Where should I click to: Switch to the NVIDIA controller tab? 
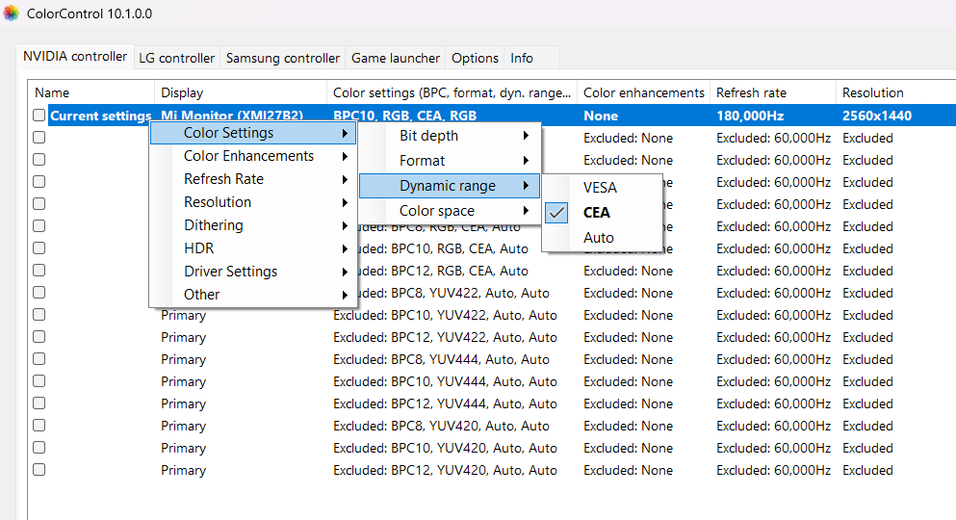(75, 57)
